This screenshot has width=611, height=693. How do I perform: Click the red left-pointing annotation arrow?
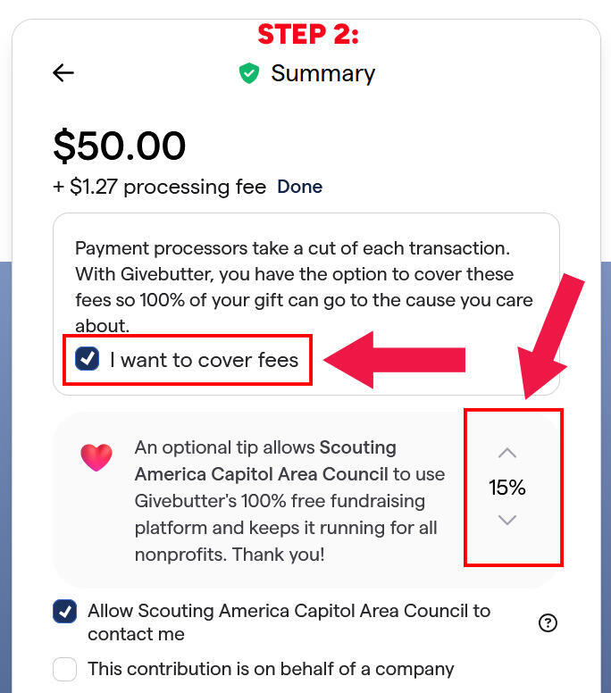point(393,360)
